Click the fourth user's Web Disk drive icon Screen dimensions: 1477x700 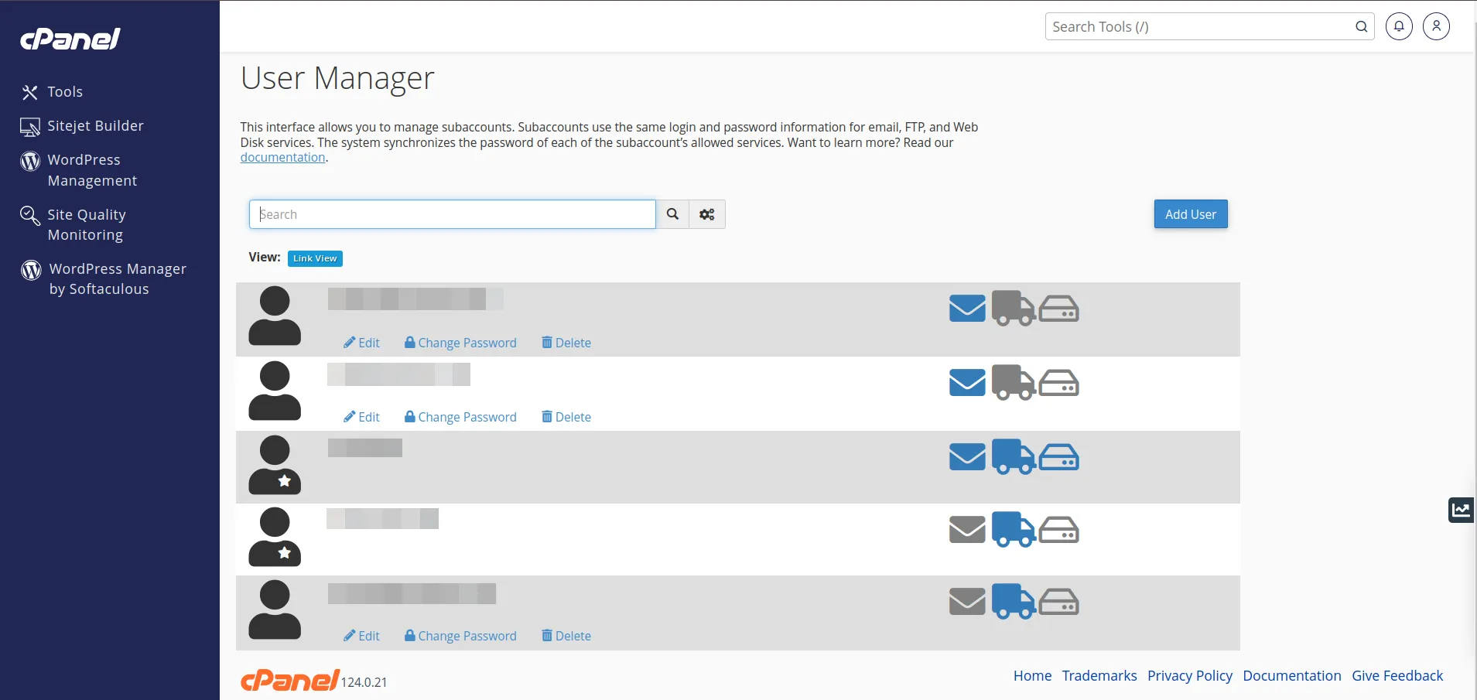pos(1058,530)
